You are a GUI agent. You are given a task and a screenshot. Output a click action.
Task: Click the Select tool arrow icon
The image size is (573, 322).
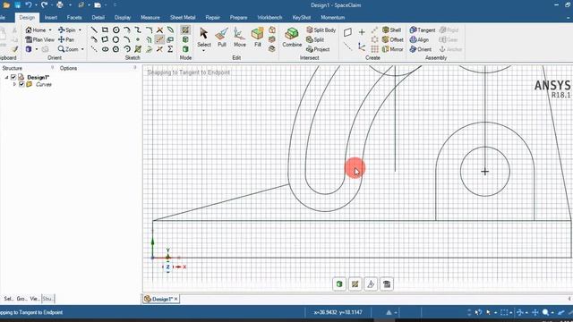(204, 34)
